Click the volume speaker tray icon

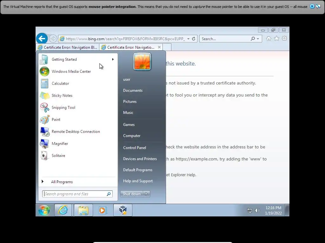click(257, 210)
